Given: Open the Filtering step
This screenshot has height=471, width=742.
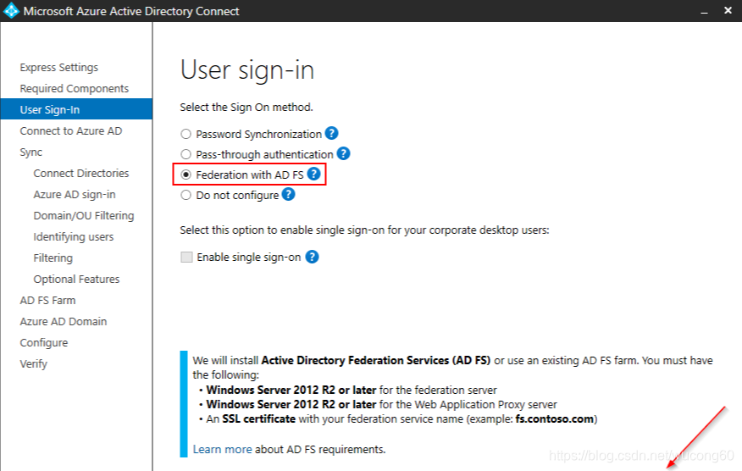Looking at the screenshot, I should pos(53,258).
